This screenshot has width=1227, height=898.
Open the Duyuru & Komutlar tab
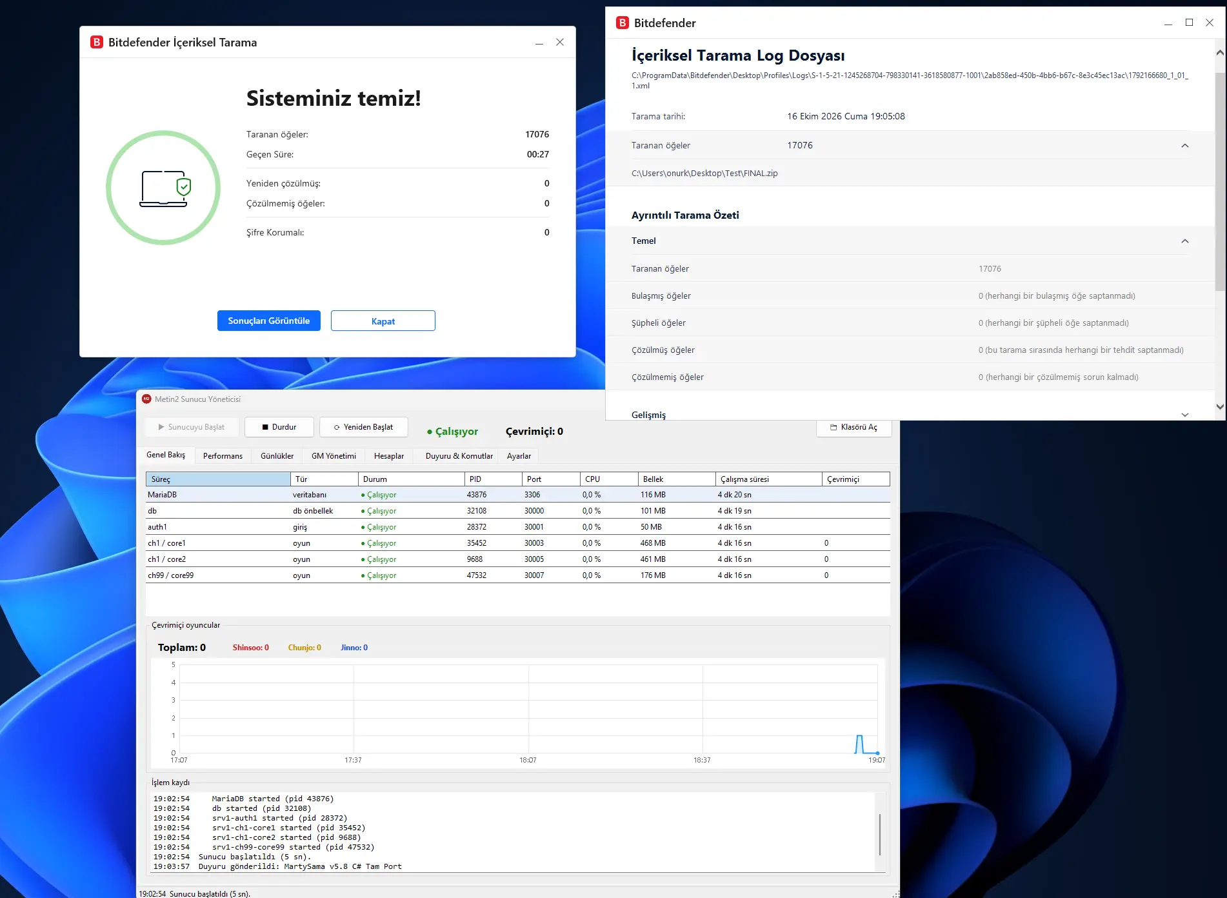pos(459,456)
